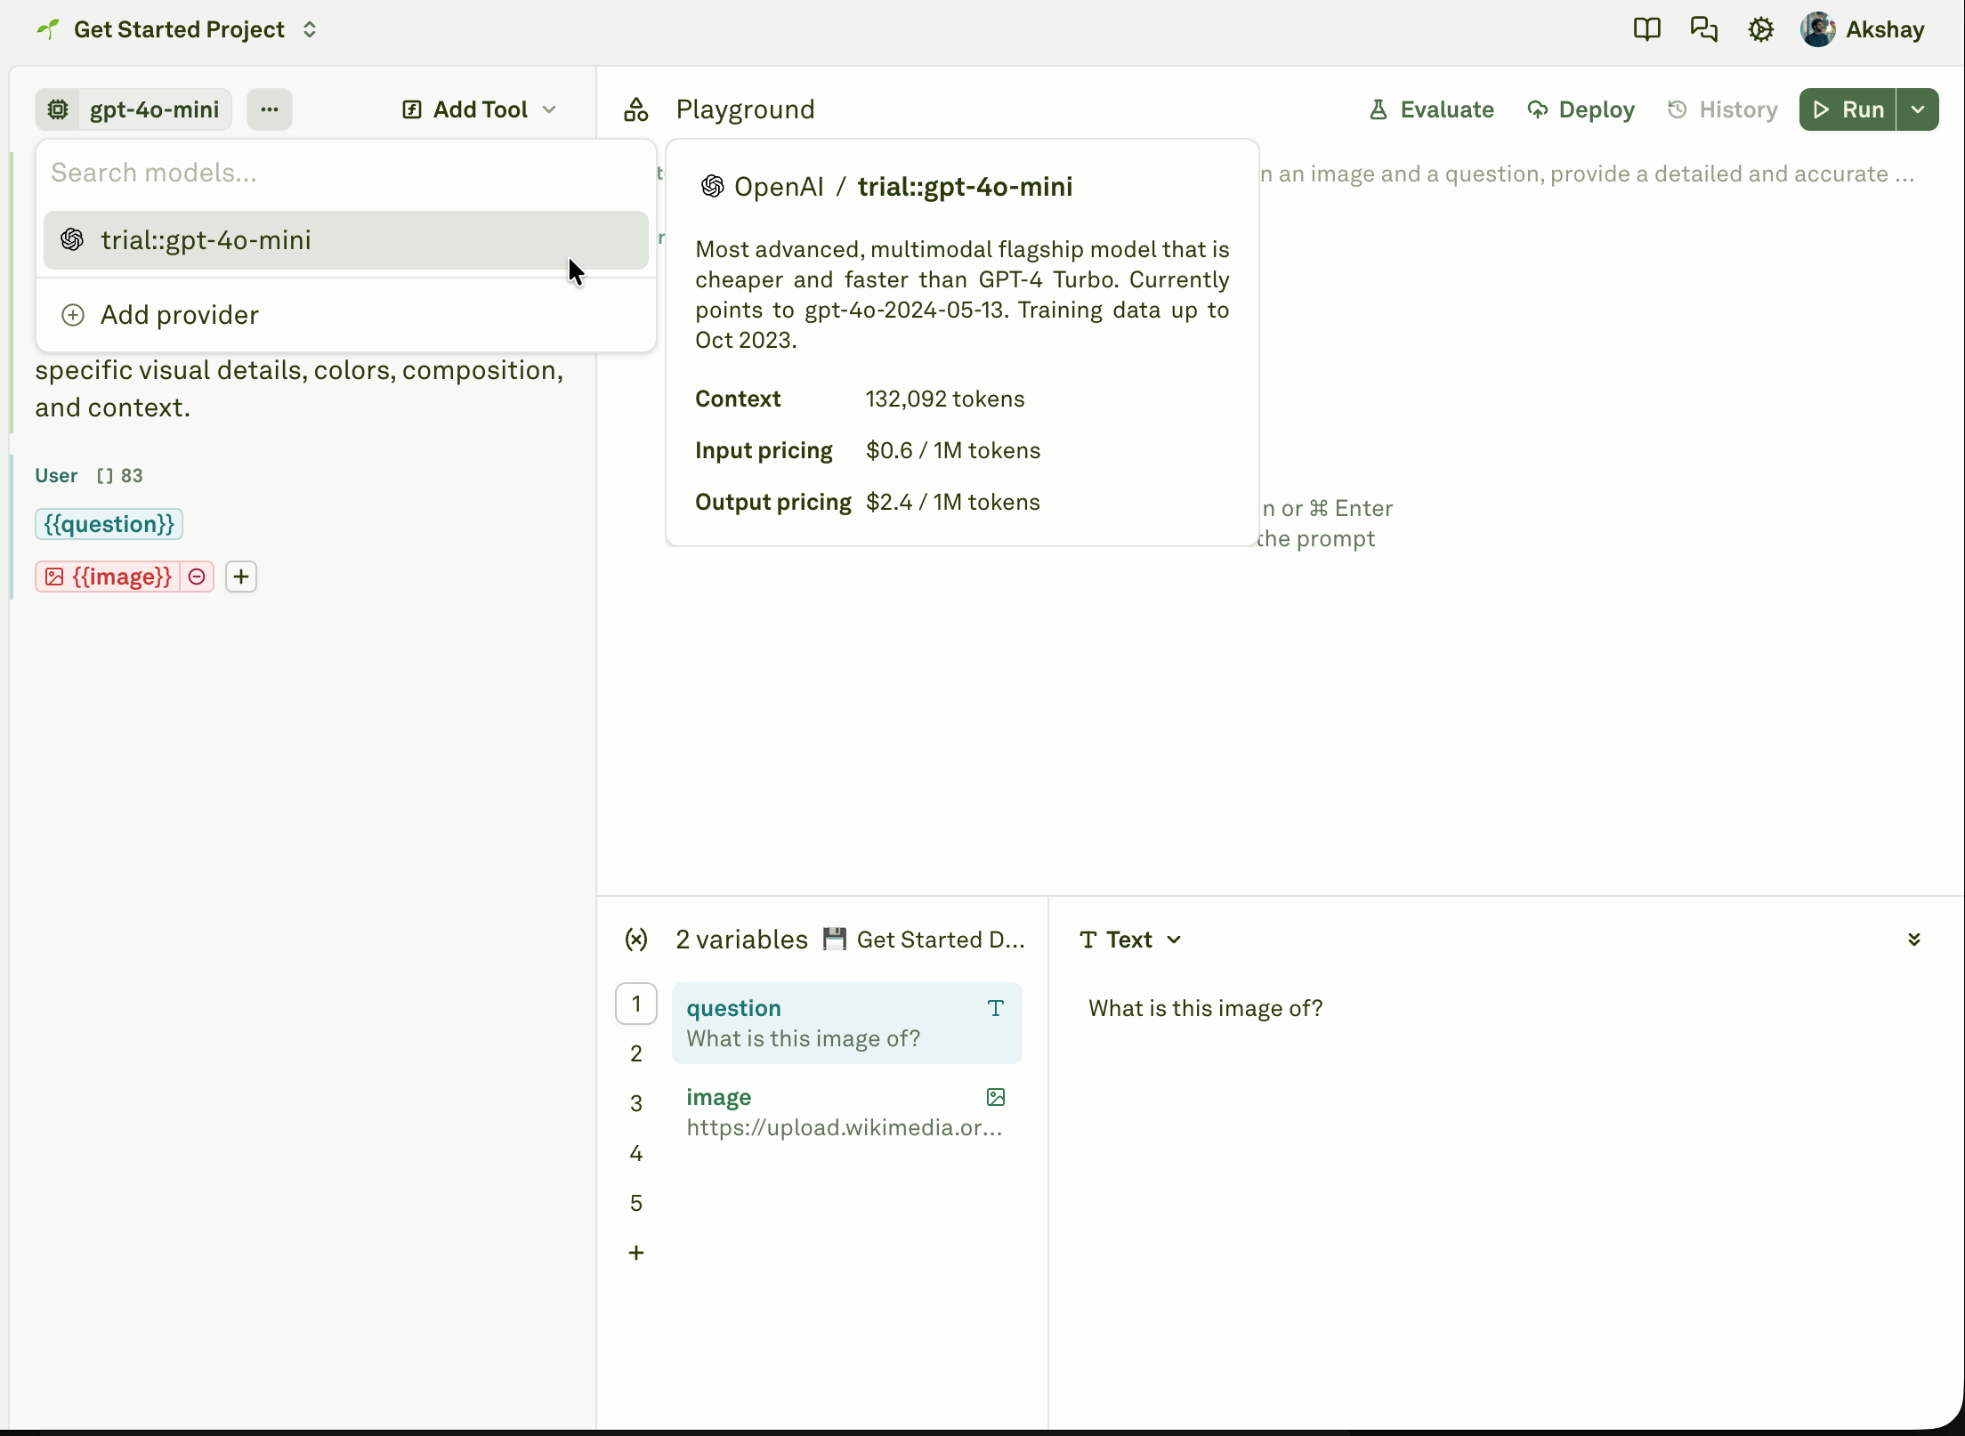Run the prompt
Screen dimensions: 1965x1436
[1848, 109]
